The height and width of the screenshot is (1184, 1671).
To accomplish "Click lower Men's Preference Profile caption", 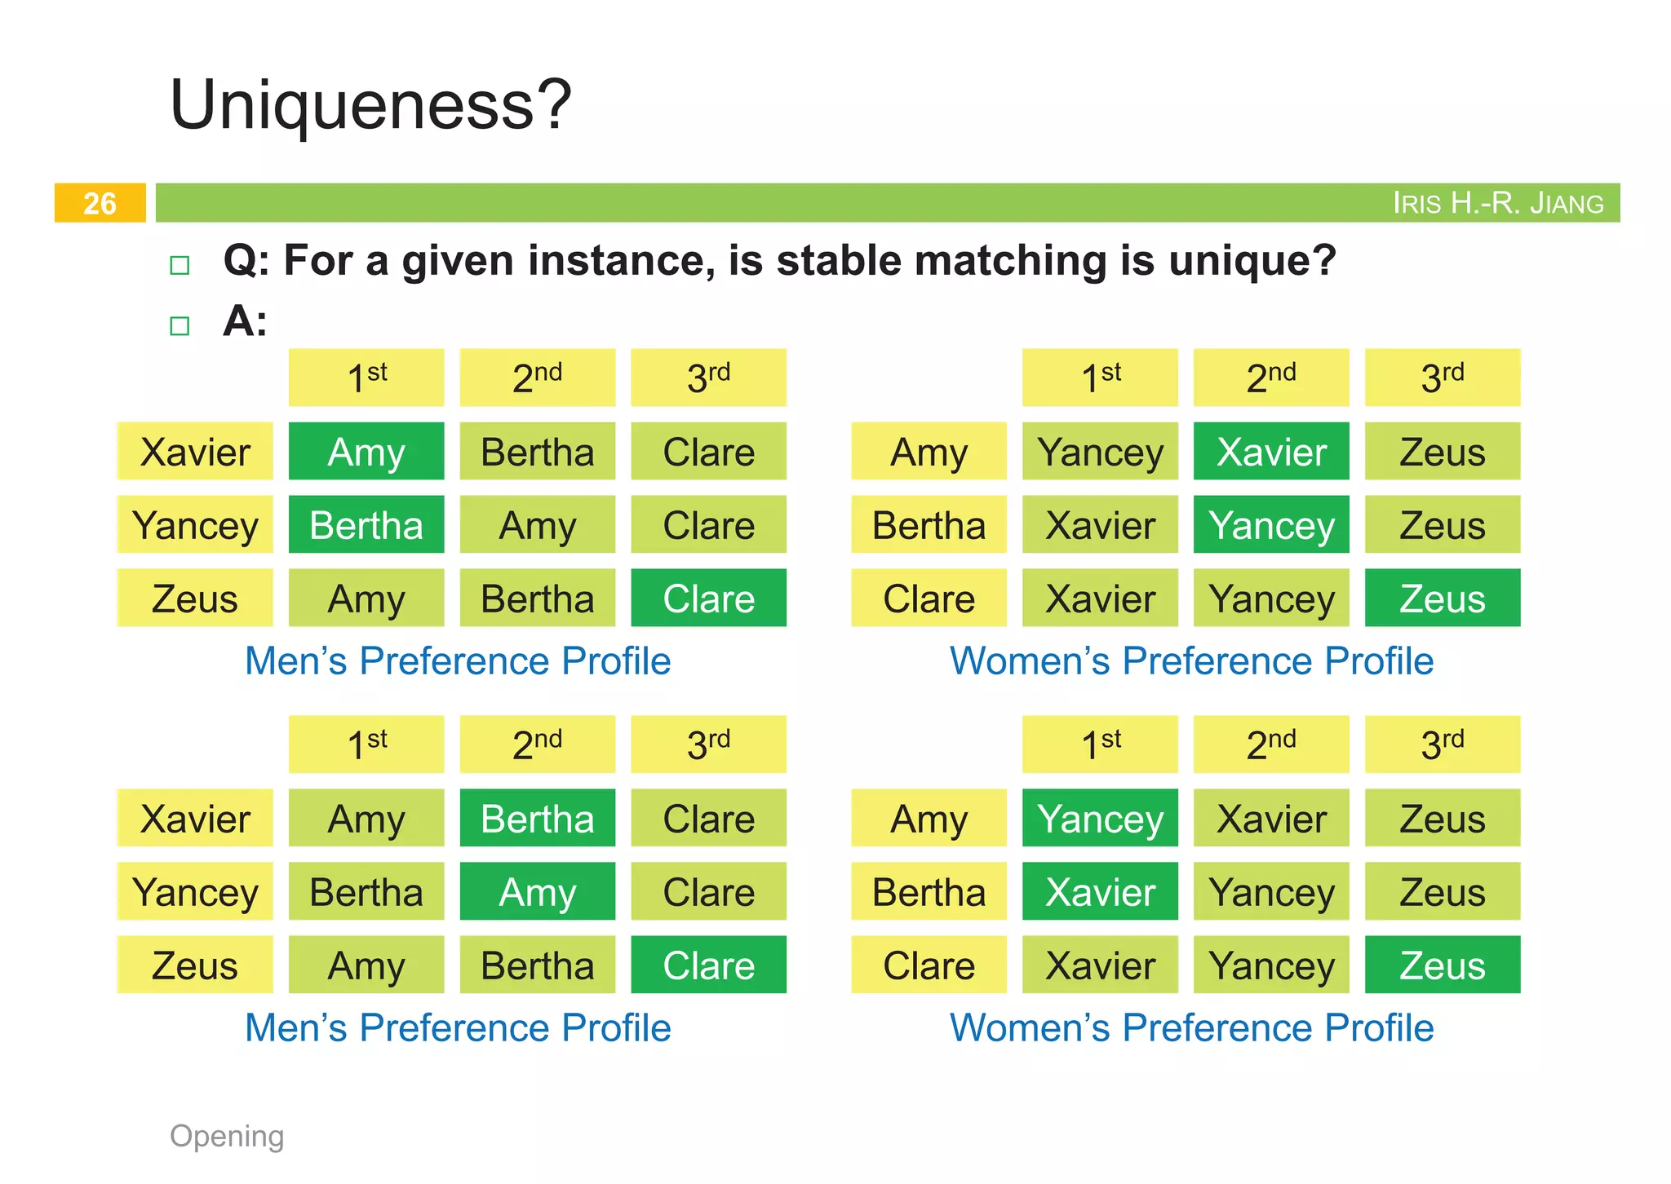I will click(458, 1027).
